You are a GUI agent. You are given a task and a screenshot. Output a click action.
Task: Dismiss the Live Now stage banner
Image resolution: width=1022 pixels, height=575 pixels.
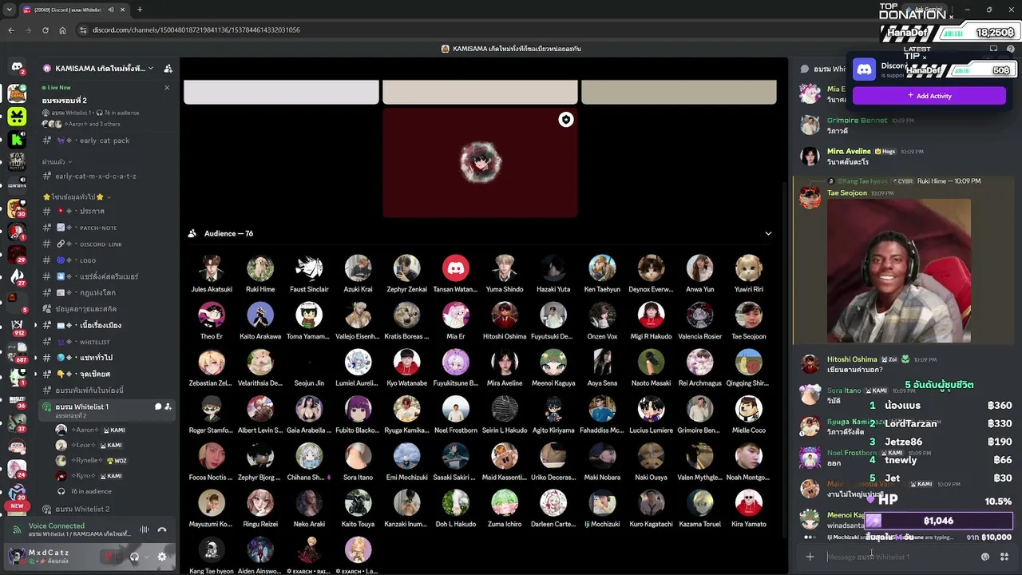pyautogui.click(x=167, y=87)
